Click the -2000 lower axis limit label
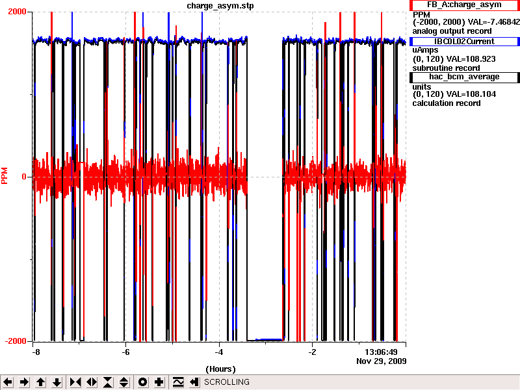 click(x=16, y=341)
